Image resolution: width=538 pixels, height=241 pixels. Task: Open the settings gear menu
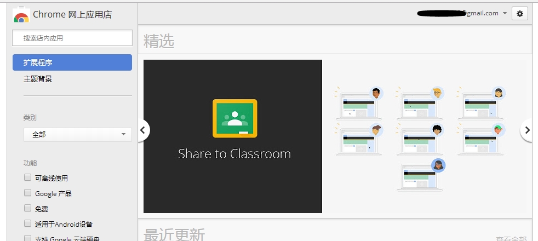click(519, 14)
